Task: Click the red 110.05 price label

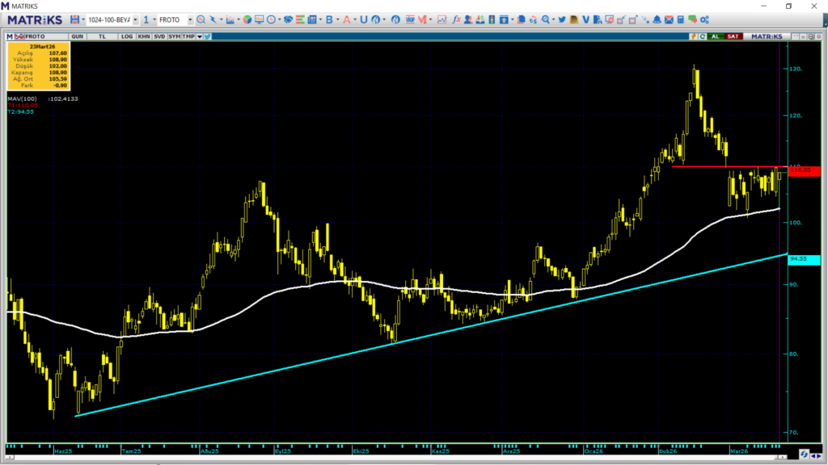Action: click(x=804, y=170)
